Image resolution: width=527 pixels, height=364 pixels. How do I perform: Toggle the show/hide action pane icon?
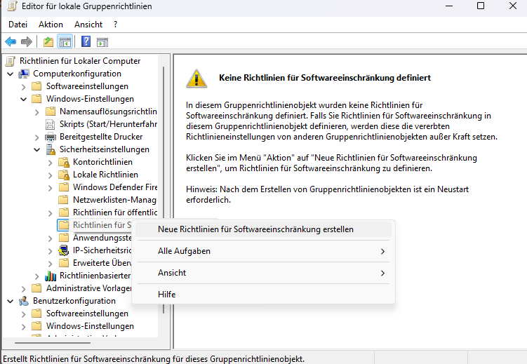coord(102,42)
